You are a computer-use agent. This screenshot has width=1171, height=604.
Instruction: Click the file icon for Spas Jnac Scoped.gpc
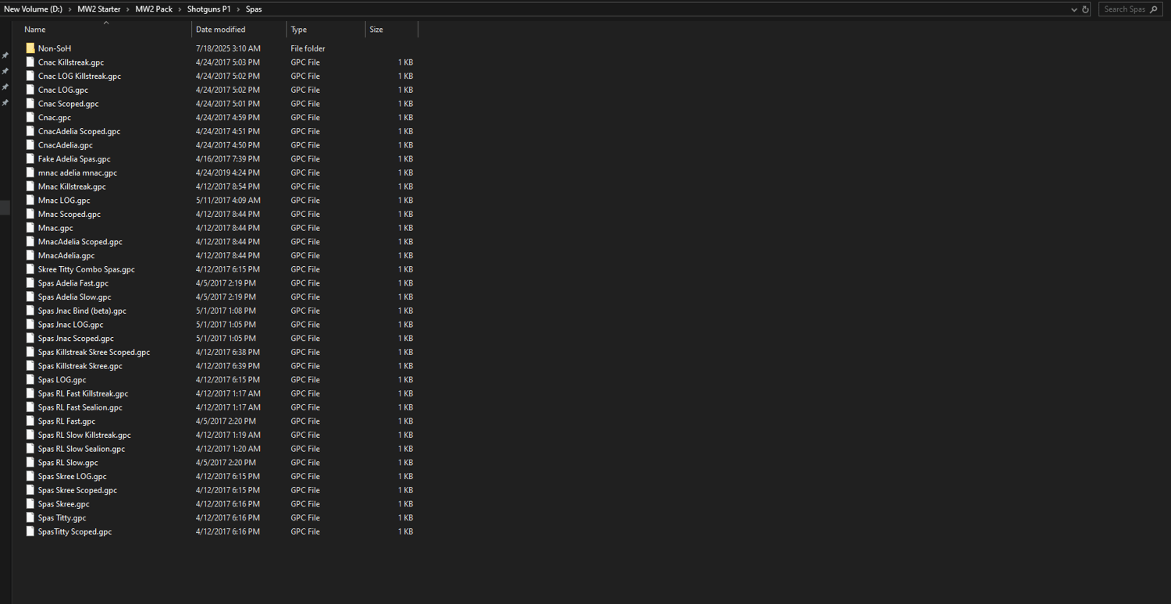coord(30,338)
